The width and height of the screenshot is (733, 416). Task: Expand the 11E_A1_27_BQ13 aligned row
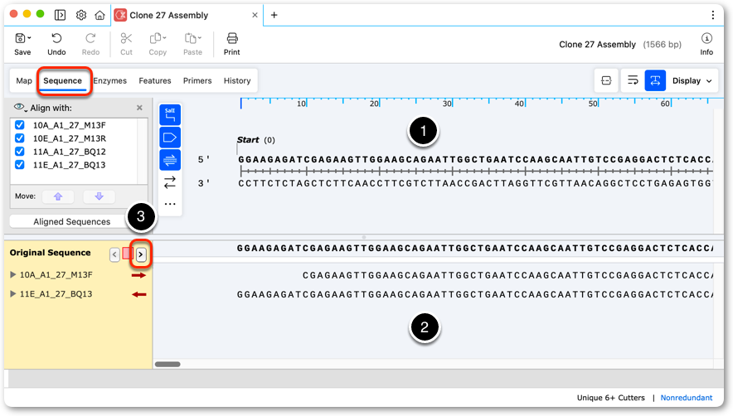[x=13, y=294]
